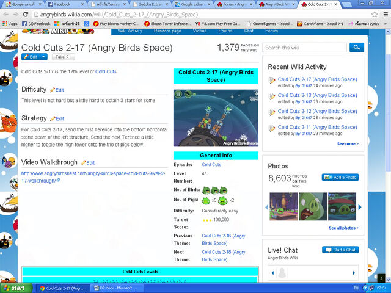Image resolution: width=391 pixels, height=293 pixels.
Task: Go back with the browser back arrow
Action: click(5, 15)
